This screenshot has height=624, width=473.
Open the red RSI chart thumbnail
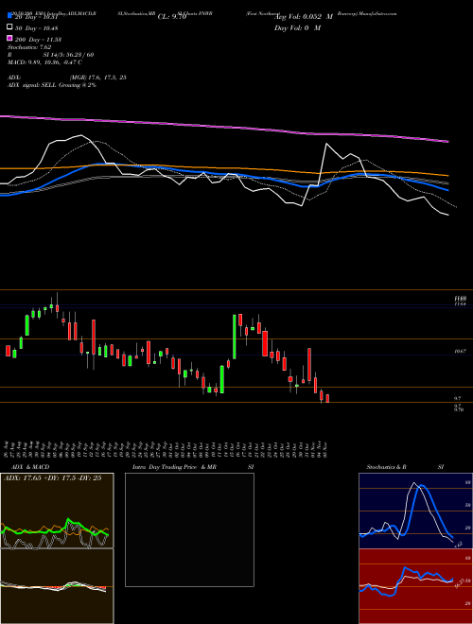coord(415,586)
